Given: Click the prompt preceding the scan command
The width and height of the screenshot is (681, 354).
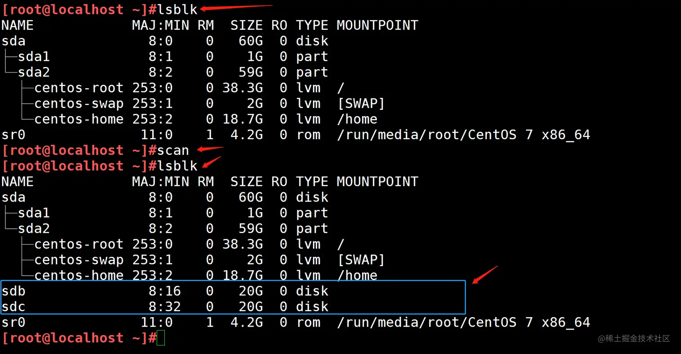Looking at the screenshot, I should tap(79, 150).
